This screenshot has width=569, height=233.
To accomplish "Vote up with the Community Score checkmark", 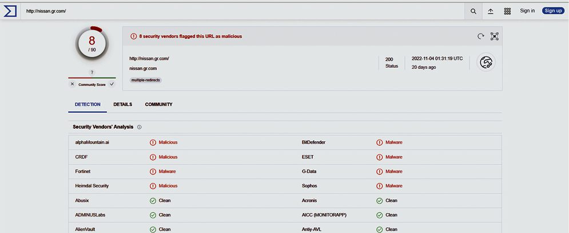I will (112, 84).
